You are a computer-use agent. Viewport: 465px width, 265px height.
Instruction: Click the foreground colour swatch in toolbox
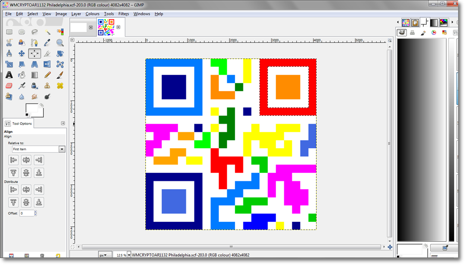[32, 108]
